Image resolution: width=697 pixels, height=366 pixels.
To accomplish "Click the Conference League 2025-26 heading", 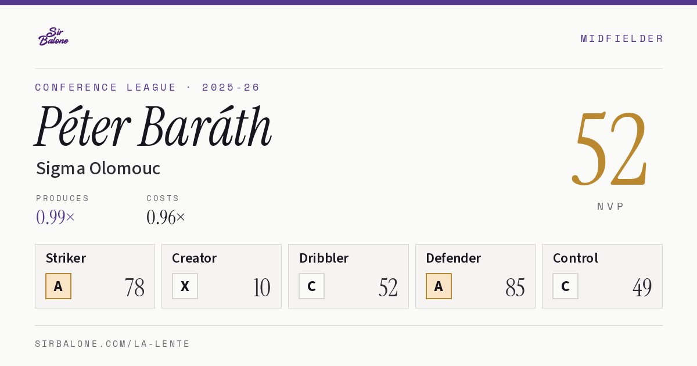I will click(x=148, y=87).
